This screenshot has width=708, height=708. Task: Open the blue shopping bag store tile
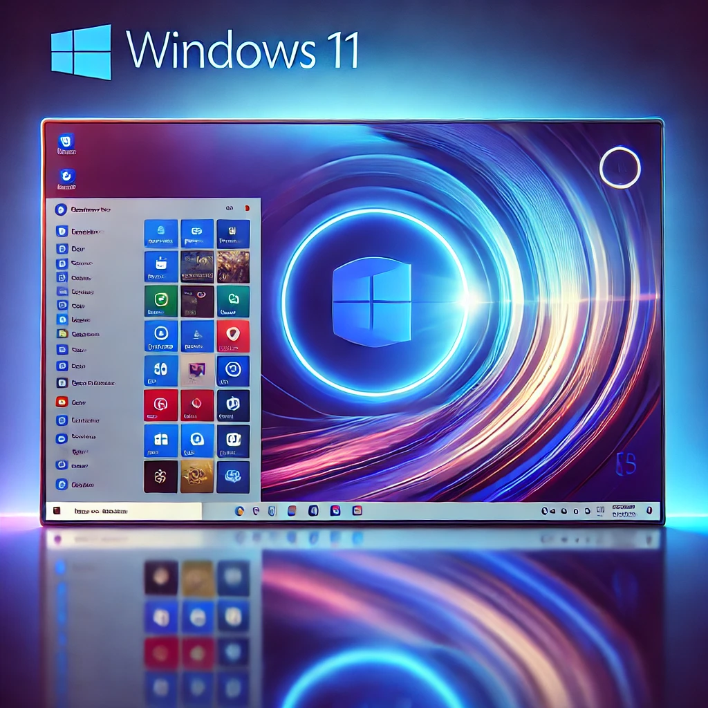161,267
